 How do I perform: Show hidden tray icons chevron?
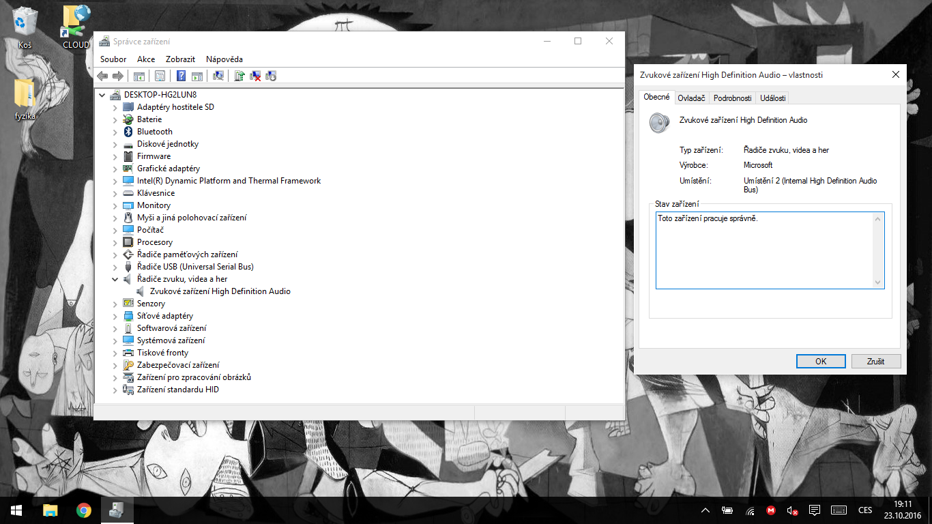[x=705, y=510]
